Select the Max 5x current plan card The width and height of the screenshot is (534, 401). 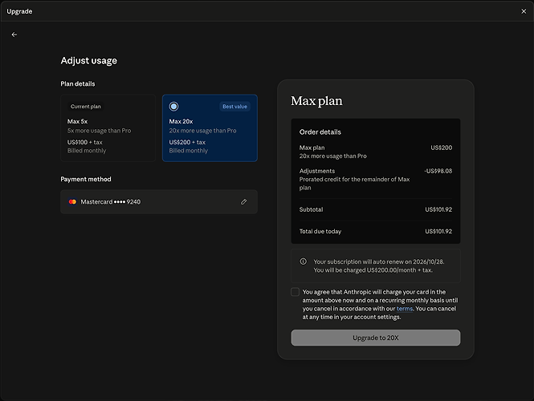[x=108, y=128]
